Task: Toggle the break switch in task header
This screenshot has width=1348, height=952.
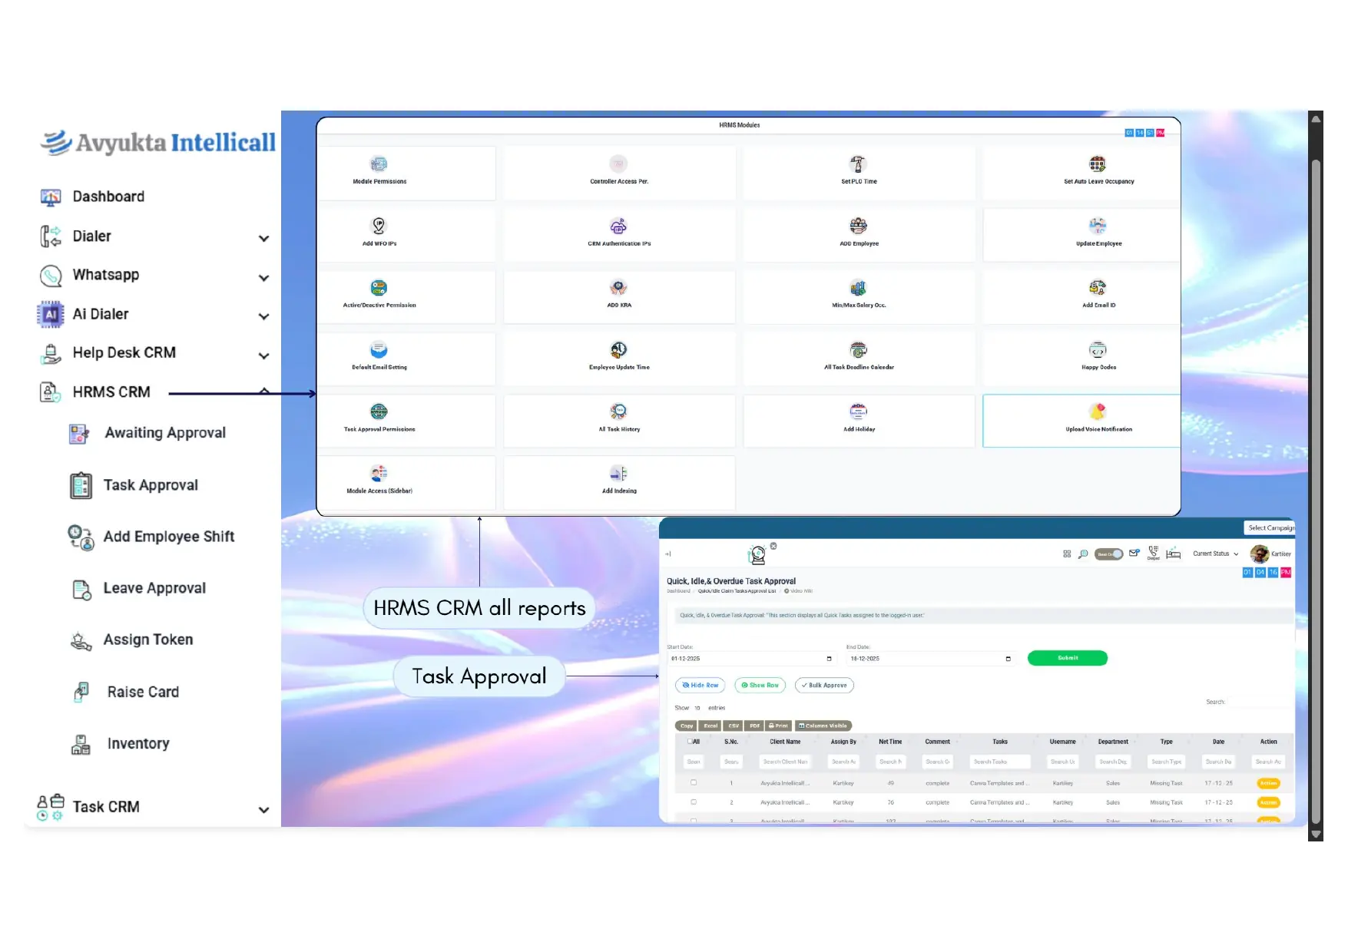Action: (x=1108, y=554)
